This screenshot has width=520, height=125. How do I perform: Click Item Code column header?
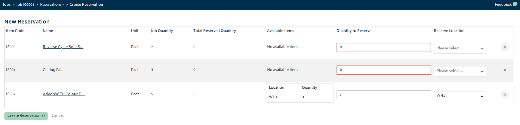tap(15, 31)
